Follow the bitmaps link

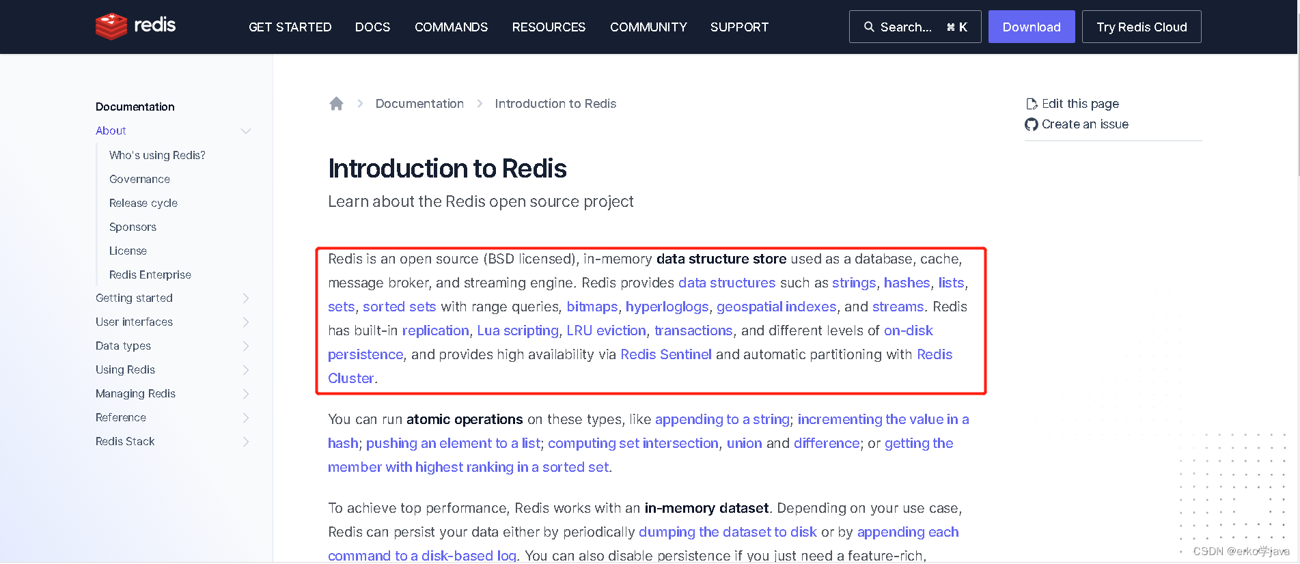(x=592, y=307)
